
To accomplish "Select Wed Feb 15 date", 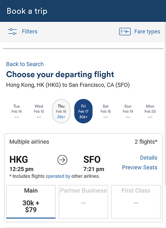I will (x=39, y=111).
